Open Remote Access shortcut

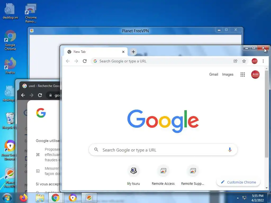163,175
